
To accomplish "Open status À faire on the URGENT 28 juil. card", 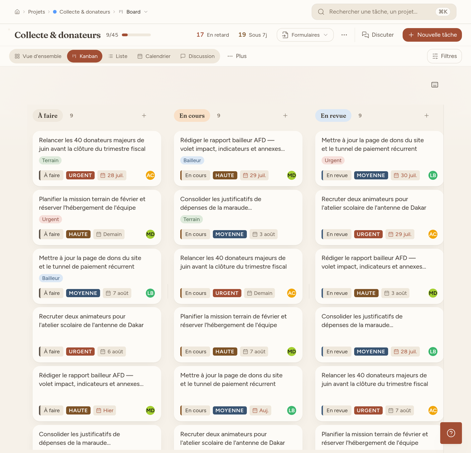I will tap(51, 175).
